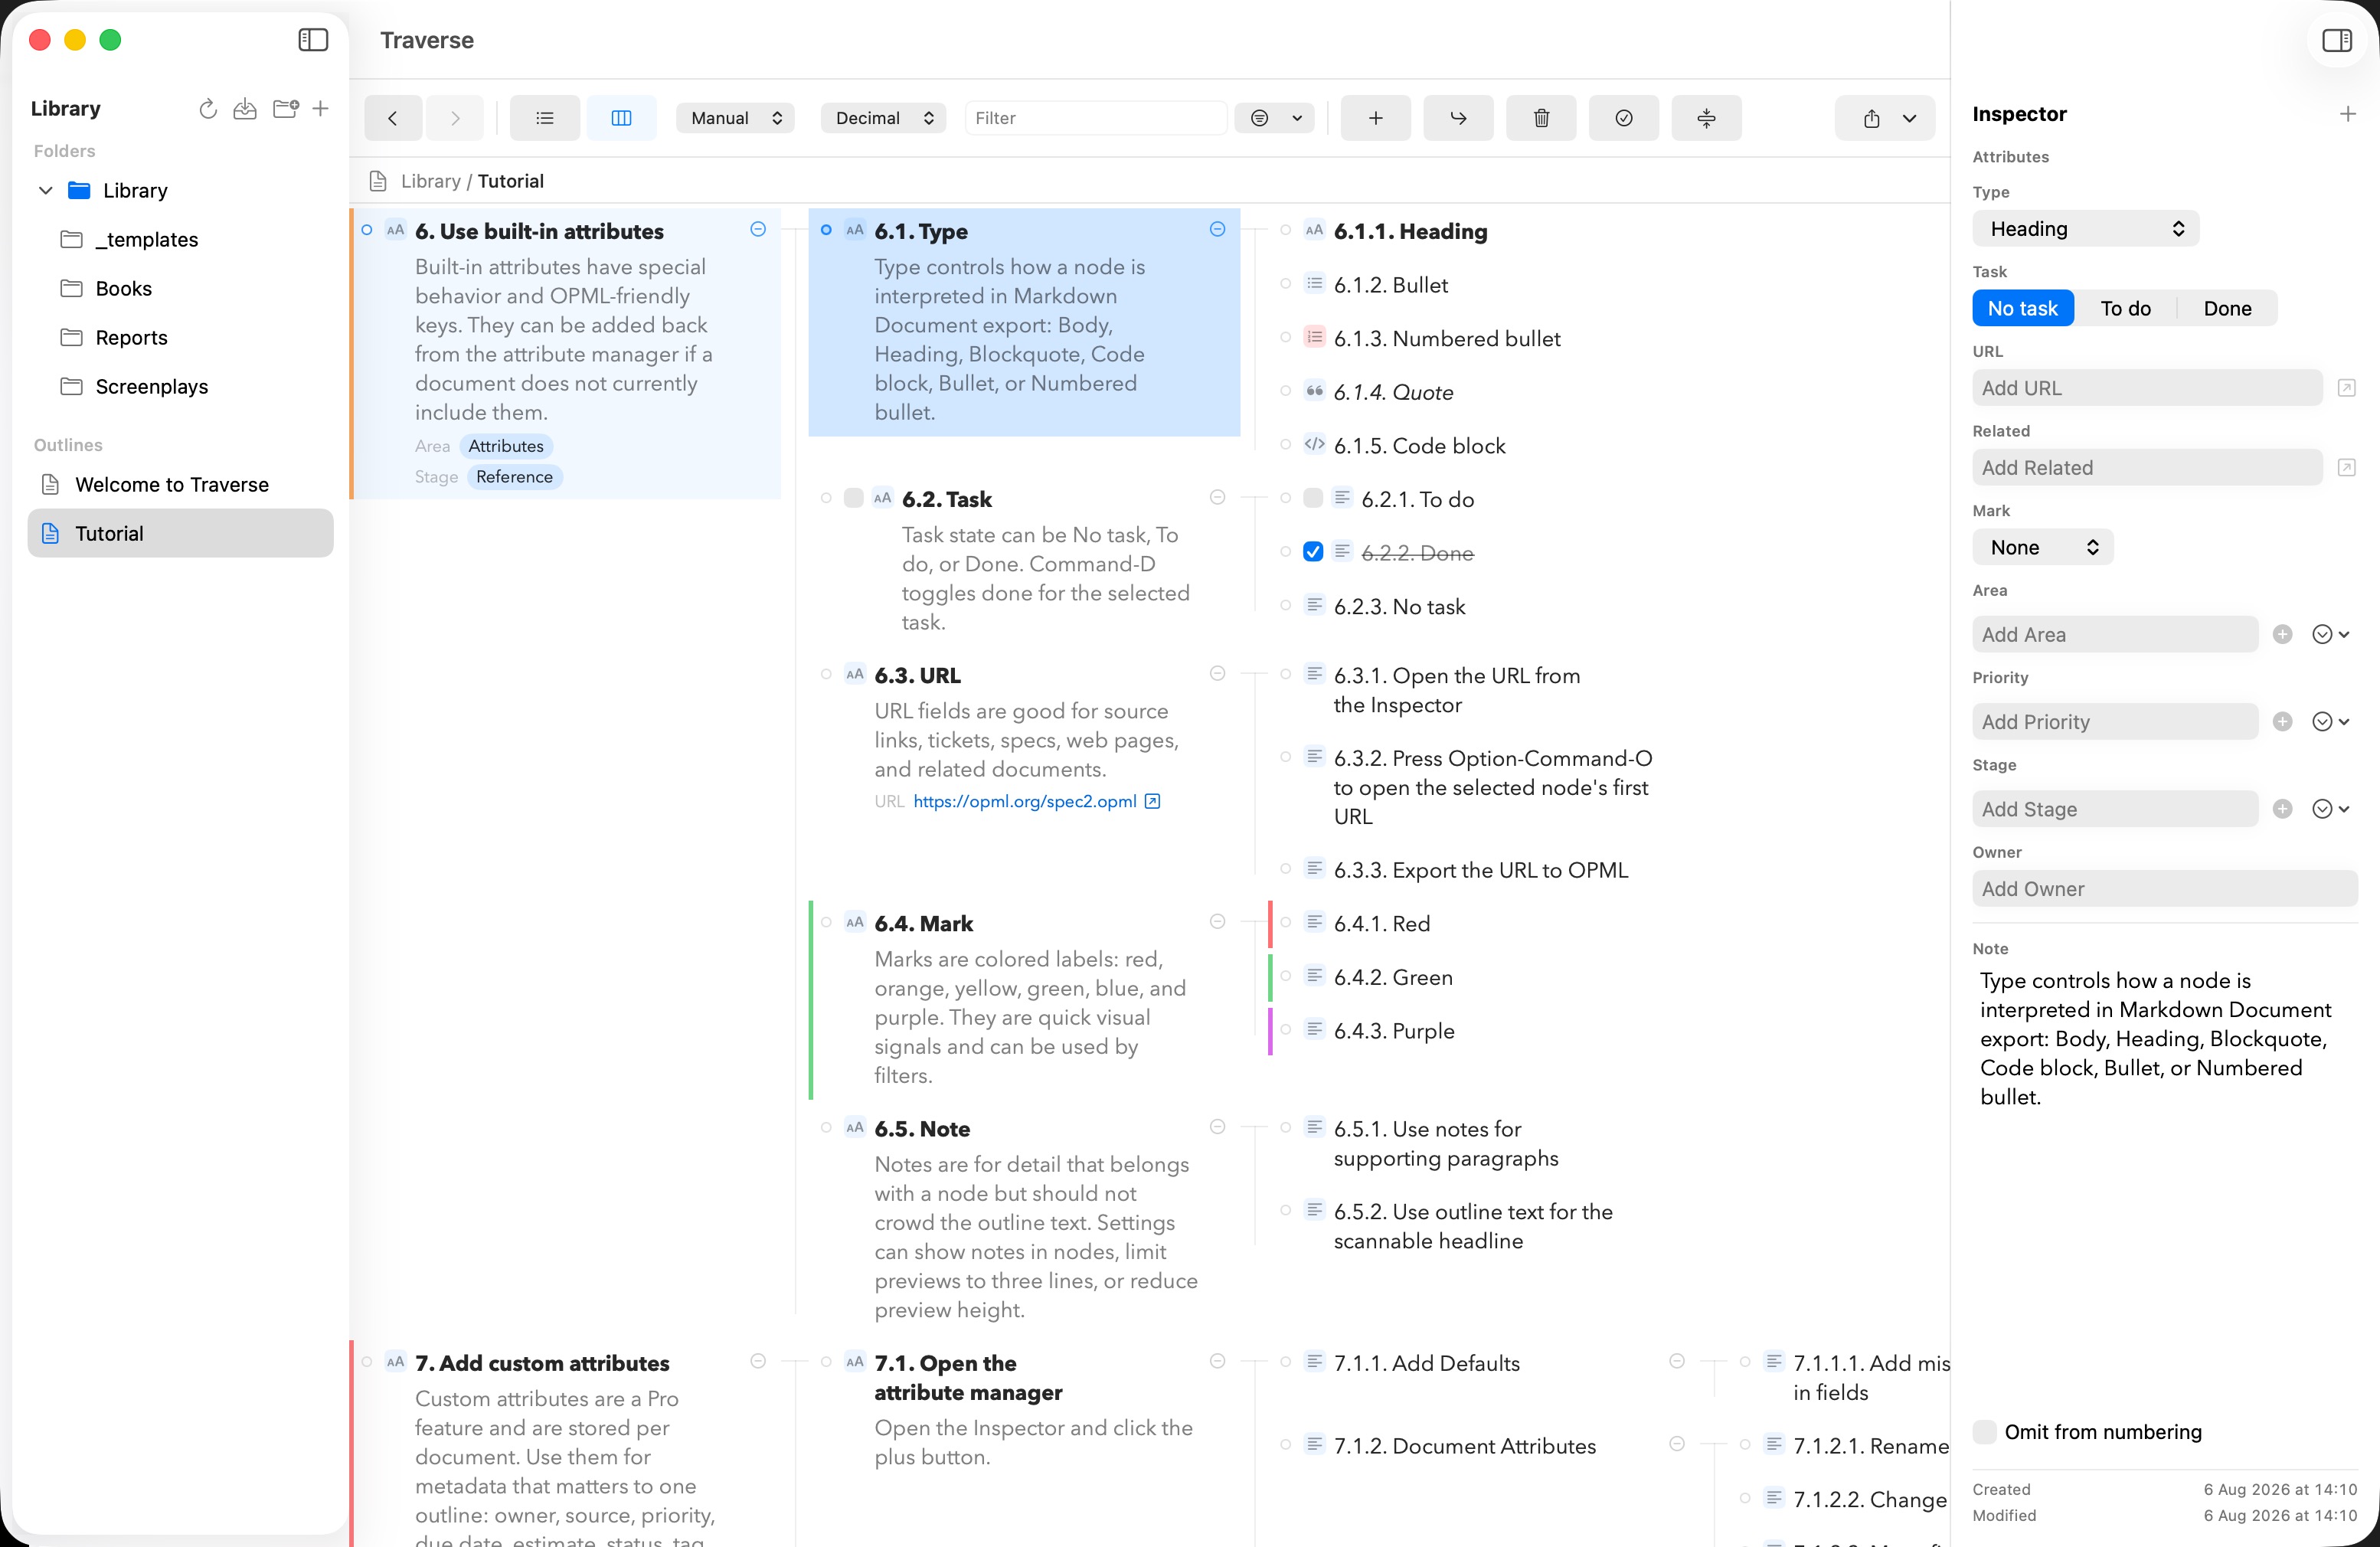Screen dimensions: 2380x1547
Task: Click the add button next to Add Priority
Action: (x=2283, y=722)
